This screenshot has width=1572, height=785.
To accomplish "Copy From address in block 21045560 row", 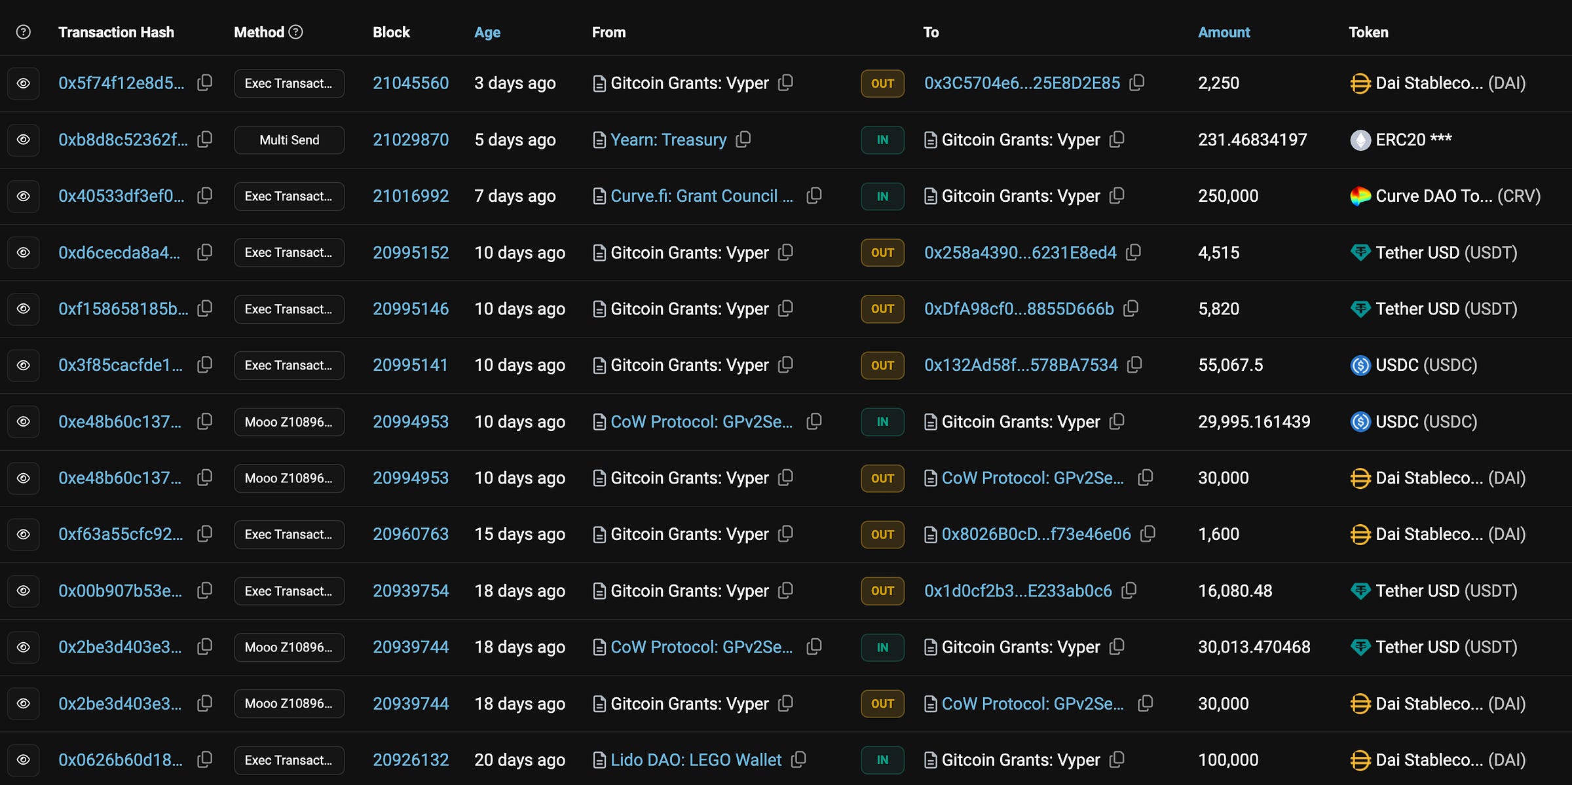I will 785,83.
